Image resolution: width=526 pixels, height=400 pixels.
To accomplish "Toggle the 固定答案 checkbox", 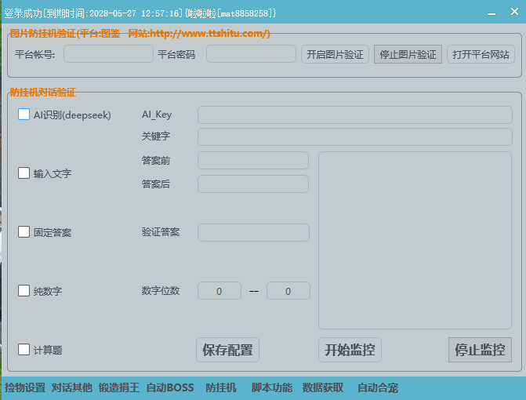I will [x=24, y=232].
